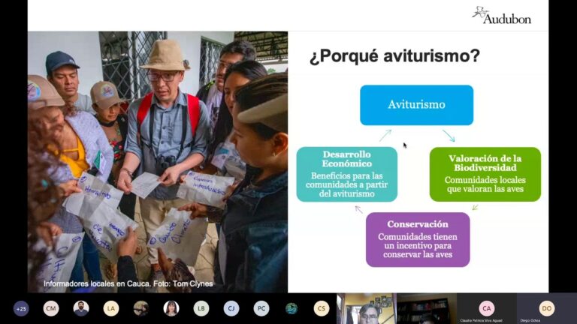Select participant avatar CJ
This screenshot has width=577, height=324.
click(231, 308)
